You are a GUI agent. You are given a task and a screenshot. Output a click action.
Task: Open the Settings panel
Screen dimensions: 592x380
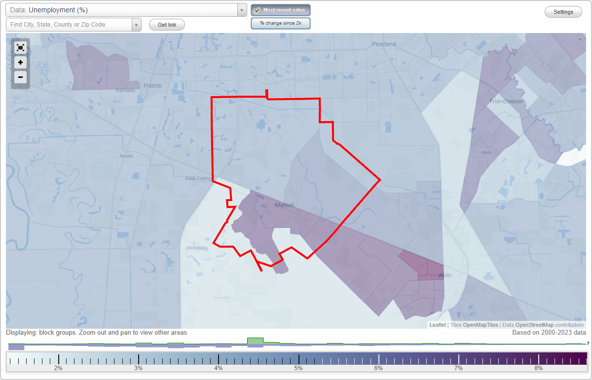click(563, 11)
